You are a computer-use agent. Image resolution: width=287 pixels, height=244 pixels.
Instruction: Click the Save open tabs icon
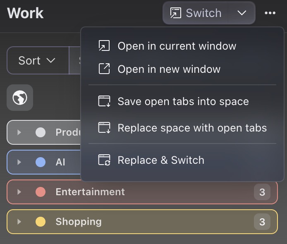pos(104,101)
